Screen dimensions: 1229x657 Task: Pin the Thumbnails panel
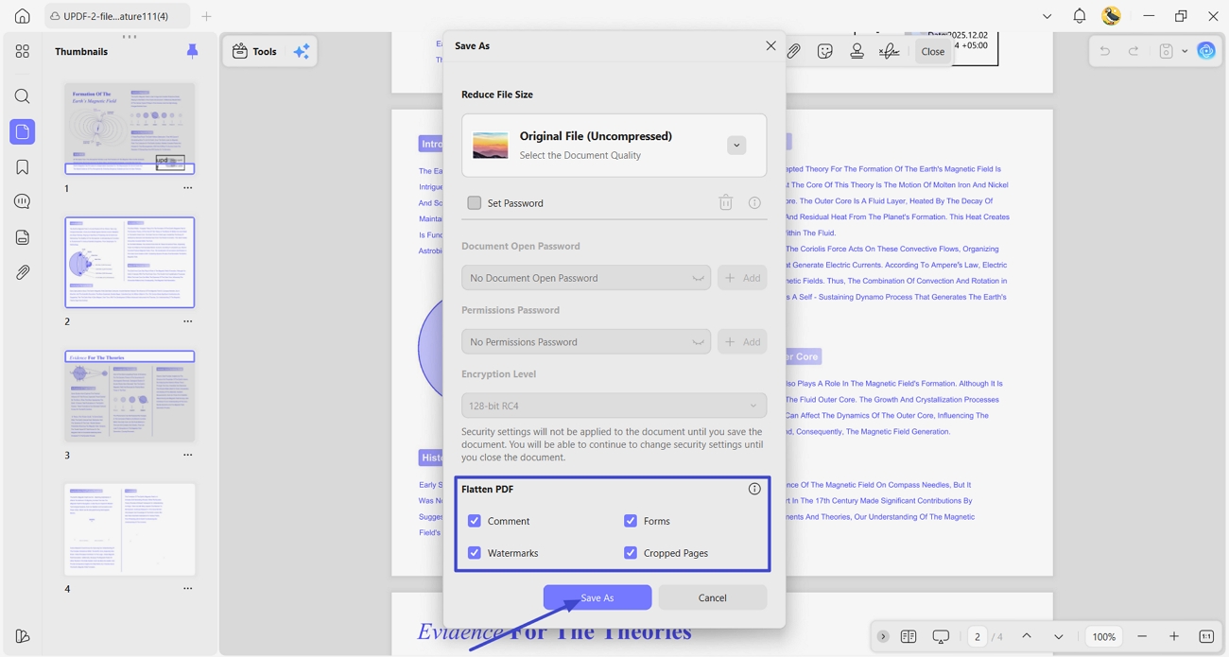coord(192,51)
